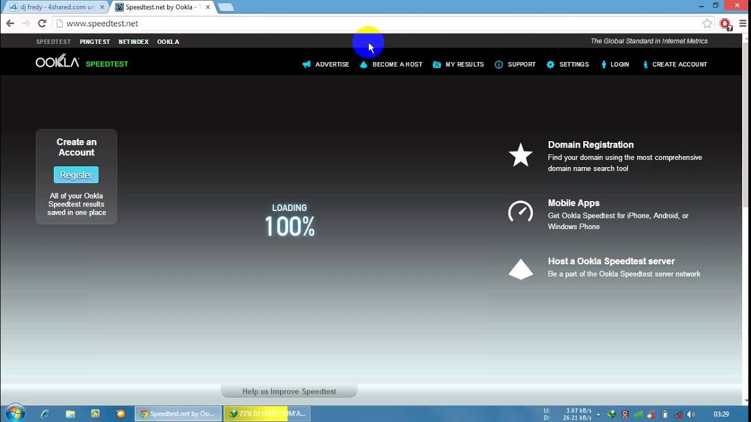Show hidden tray icons arrow
This screenshot has width=751, height=422.
click(x=600, y=414)
